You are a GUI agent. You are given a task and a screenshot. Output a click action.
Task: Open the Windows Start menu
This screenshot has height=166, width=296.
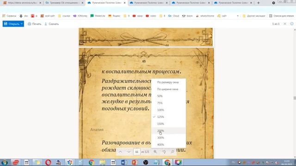(5, 162)
